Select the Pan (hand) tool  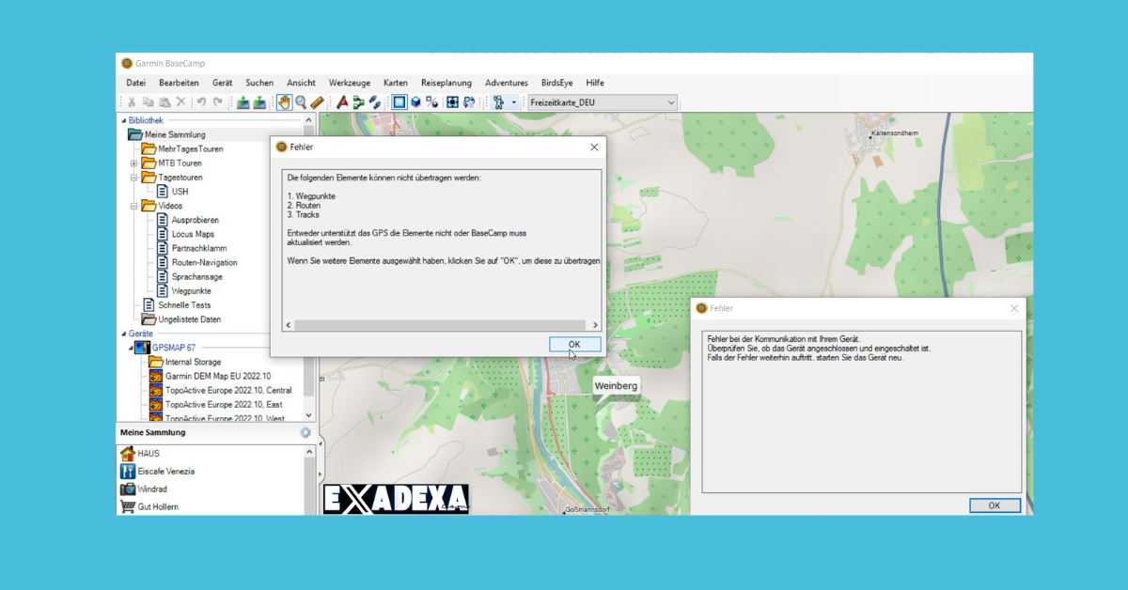(x=285, y=102)
